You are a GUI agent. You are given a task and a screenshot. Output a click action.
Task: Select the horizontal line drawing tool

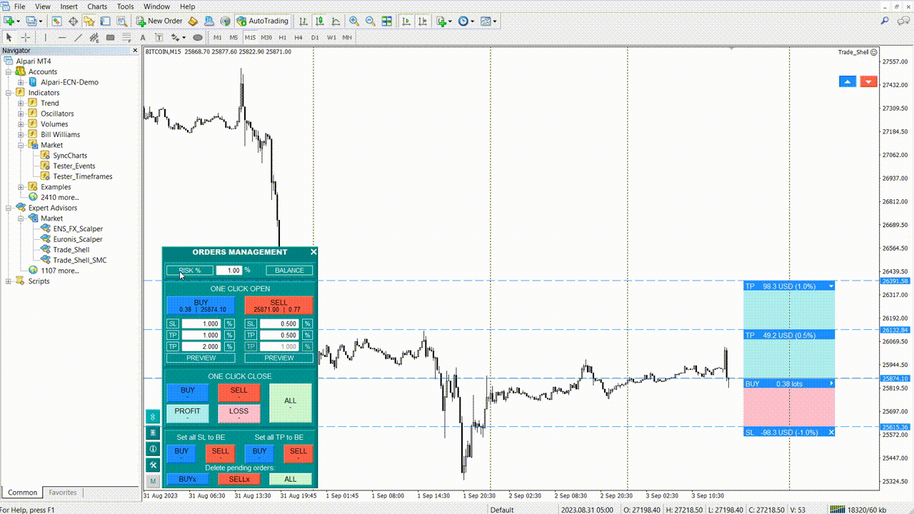[x=61, y=37]
